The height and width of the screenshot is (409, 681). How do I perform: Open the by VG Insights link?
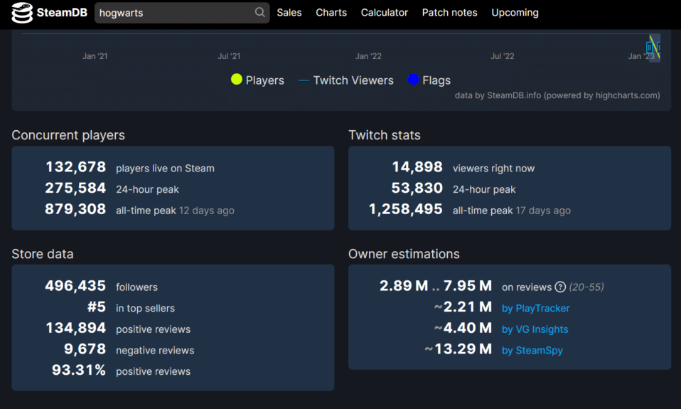(535, 329)
